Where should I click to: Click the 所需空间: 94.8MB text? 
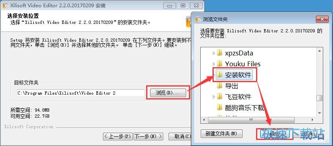tap(30, 110)
